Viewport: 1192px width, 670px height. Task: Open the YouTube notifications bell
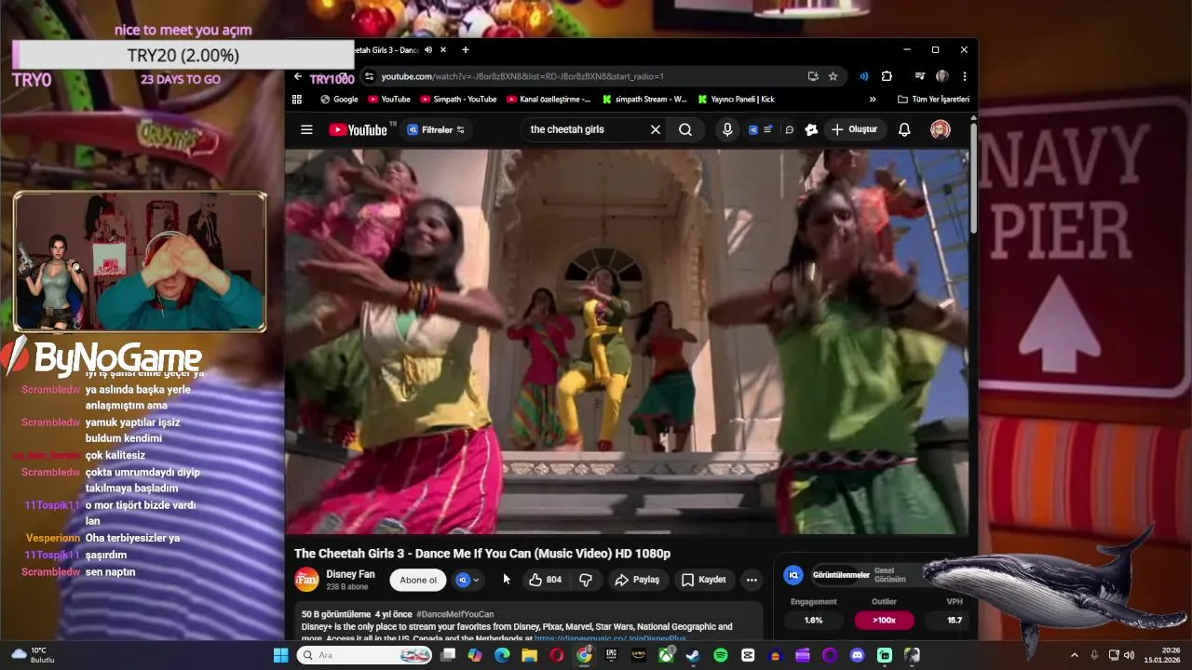tap(904, 129)
